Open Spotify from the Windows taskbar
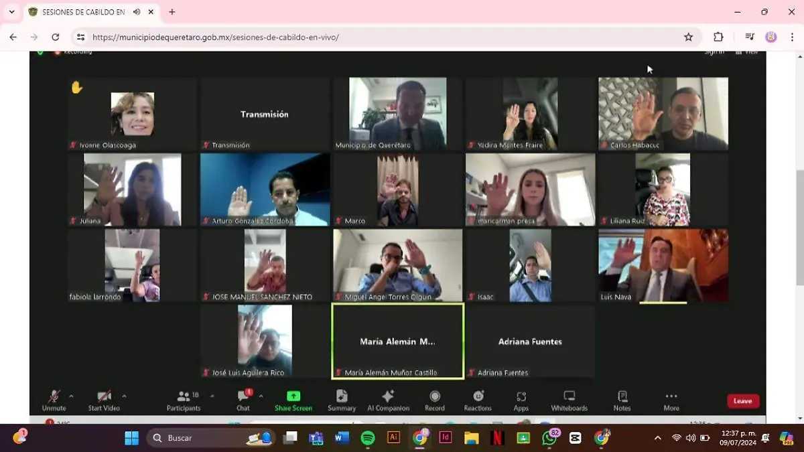The image size is (804, 452). pos(368,438)
